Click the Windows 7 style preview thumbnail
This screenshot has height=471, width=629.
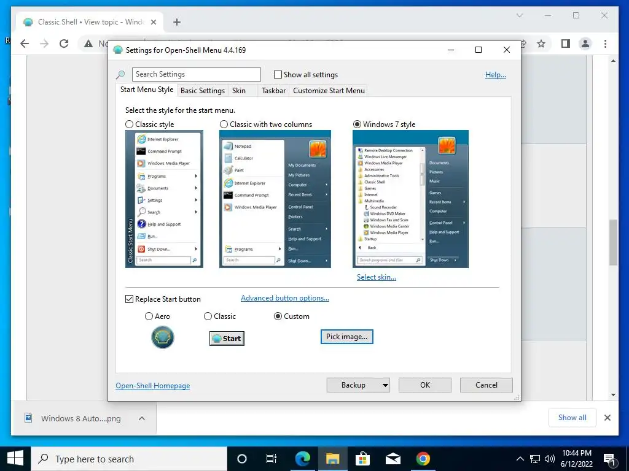410,199
